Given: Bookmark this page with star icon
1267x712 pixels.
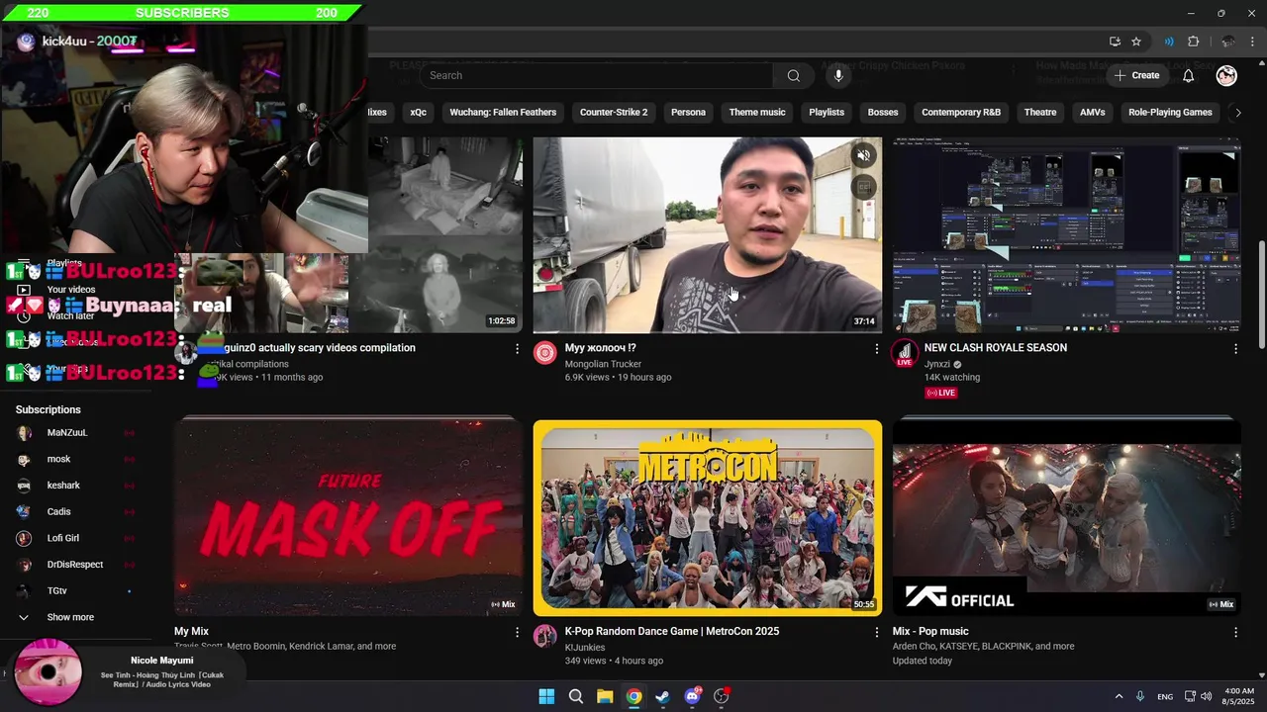Looking at the screenshot, I should click(1136, 42).
